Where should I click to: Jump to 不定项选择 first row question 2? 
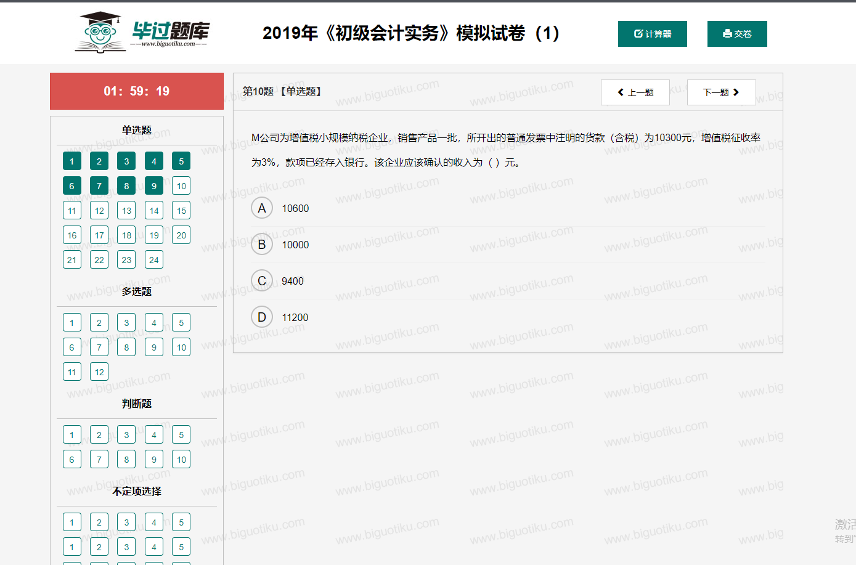pos(99,522)
